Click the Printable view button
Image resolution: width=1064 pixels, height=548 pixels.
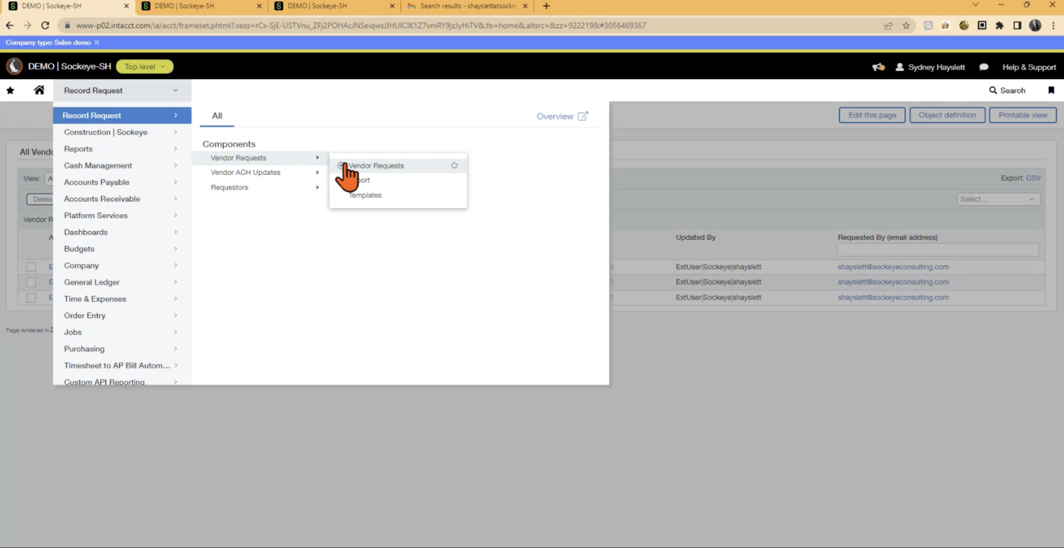pos(1023,115)
